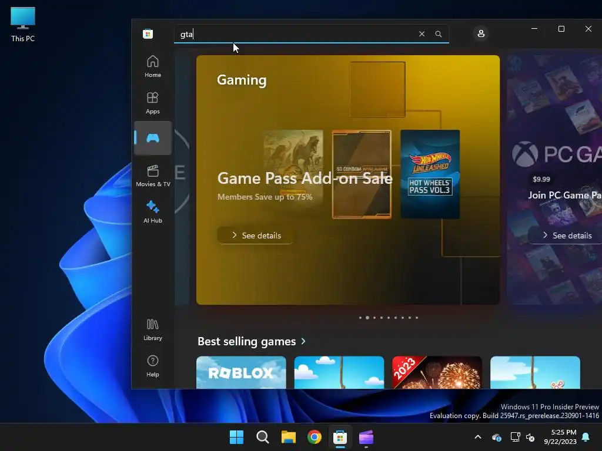Open network status tray icon
Image resolution: width=602 pixels, height=451 pixels.
(515, 437)
